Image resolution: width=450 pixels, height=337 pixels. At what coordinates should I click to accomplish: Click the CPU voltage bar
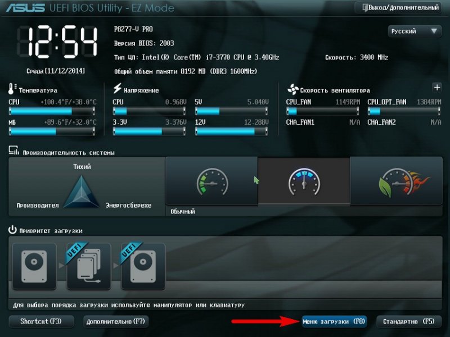(x=149, y=111)
